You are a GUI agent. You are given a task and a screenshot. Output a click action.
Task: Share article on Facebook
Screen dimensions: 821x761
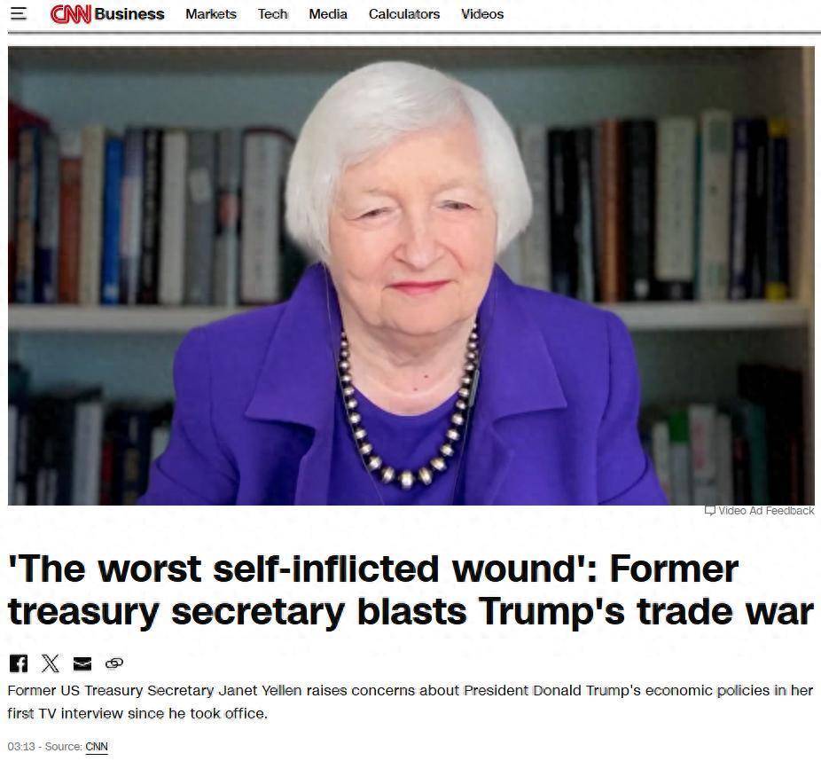[x=19, y=663]
